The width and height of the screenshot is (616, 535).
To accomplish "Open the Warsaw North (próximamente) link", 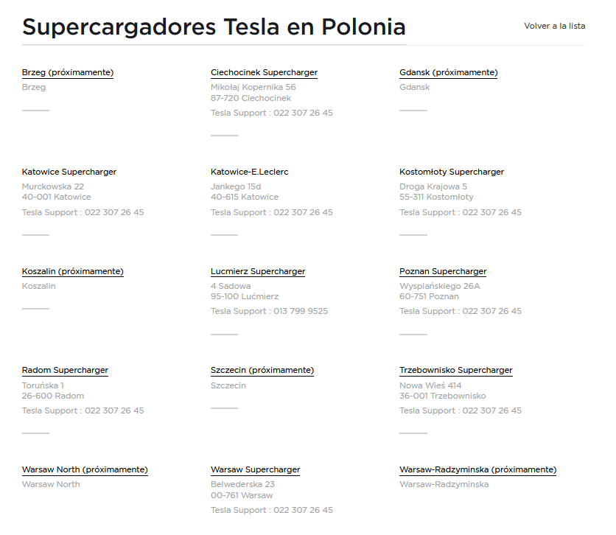I will (85, 469).
